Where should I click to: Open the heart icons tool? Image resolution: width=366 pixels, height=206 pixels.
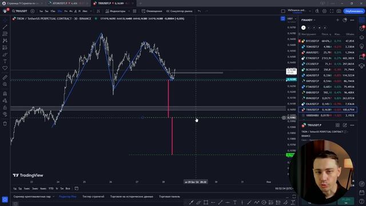tap(5, 68)
